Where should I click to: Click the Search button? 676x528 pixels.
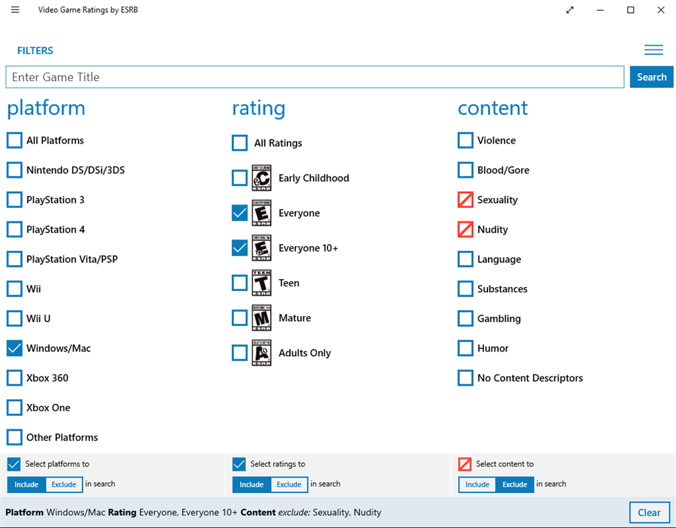click(651, 76)
